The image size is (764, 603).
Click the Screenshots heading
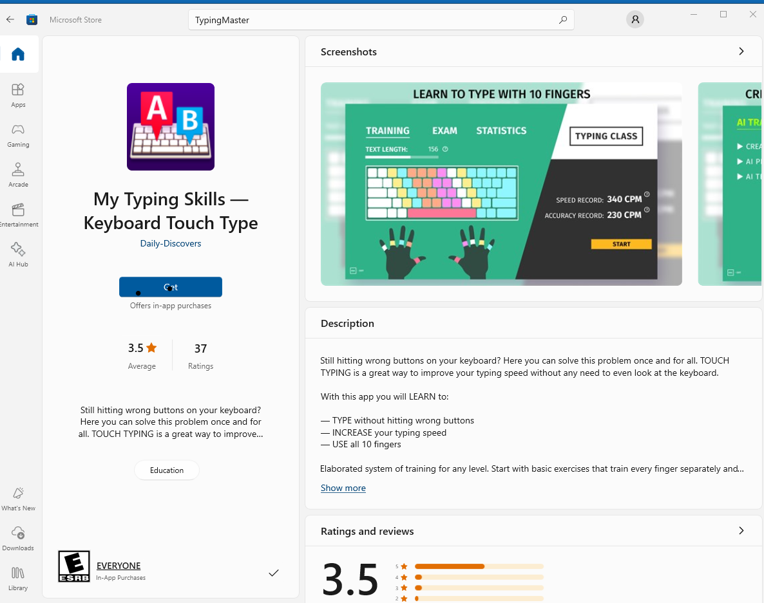coord(349,51)
